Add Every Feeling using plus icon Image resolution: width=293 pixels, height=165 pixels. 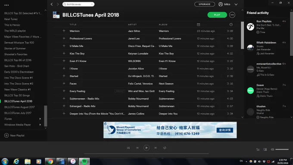click(x=64, y=91)
